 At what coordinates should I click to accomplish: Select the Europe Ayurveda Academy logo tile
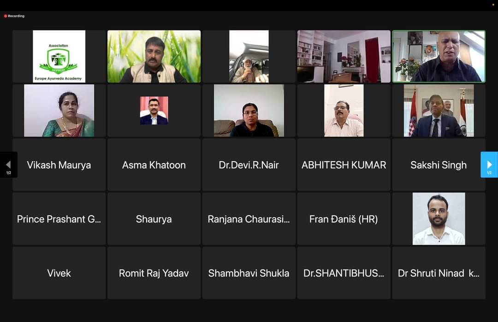click(59, 57)
